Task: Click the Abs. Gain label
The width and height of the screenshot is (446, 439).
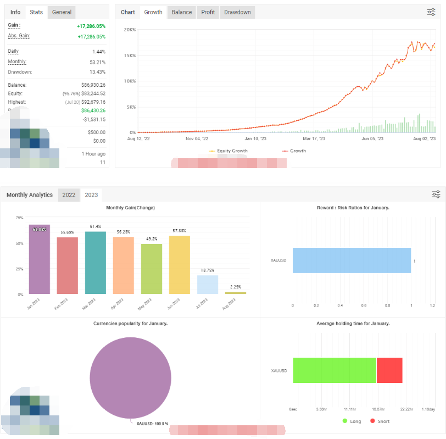Action: click(19, 36)
